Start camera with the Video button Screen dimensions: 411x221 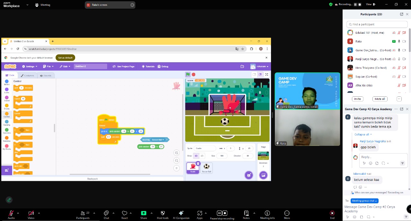click(x=31, y=213)
